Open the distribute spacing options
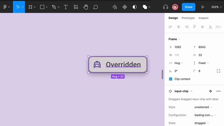The height and width of the screenshot is (126, 224). click(218, 27)
